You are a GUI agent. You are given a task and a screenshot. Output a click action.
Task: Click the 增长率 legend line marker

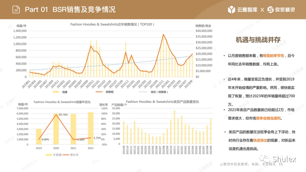(x=66, y=155)
